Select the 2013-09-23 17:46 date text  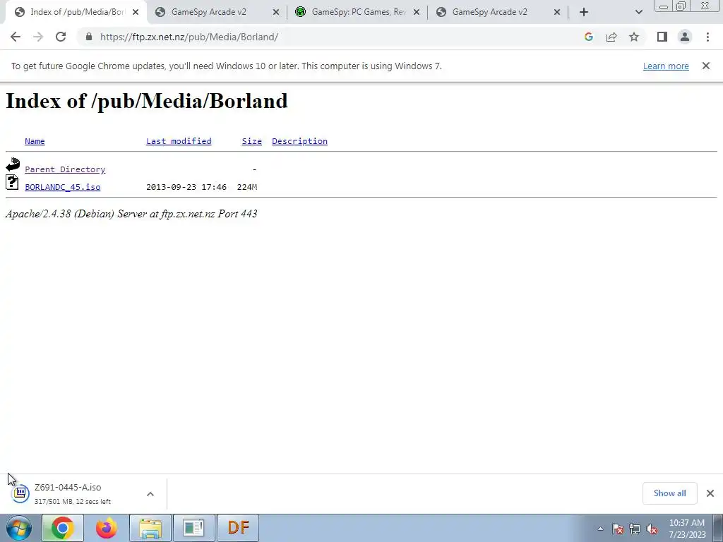(x=186, y=186)
